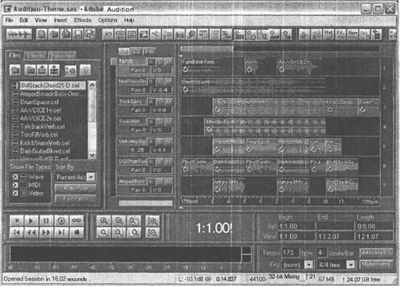Open the Effects menu
Image resolution: width=400 pixels, height=286 pixels.
pos(83,20)
